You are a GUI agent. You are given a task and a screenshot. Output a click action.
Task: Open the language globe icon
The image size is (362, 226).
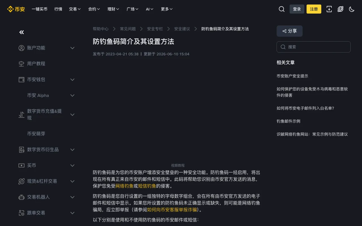341,9
